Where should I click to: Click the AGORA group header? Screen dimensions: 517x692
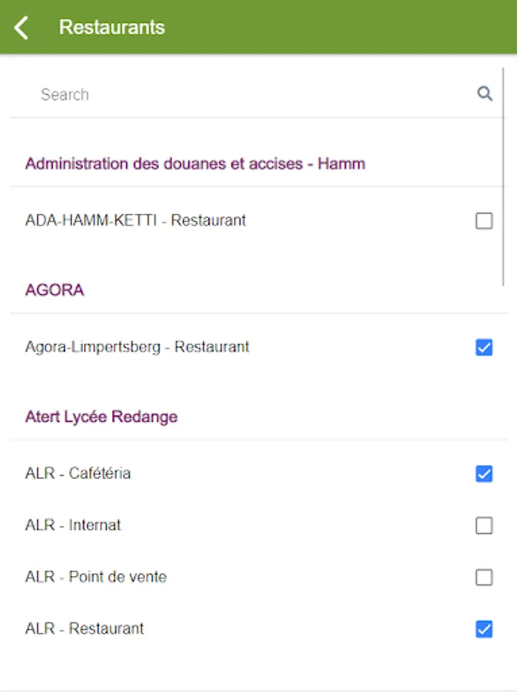click(55, 290)
